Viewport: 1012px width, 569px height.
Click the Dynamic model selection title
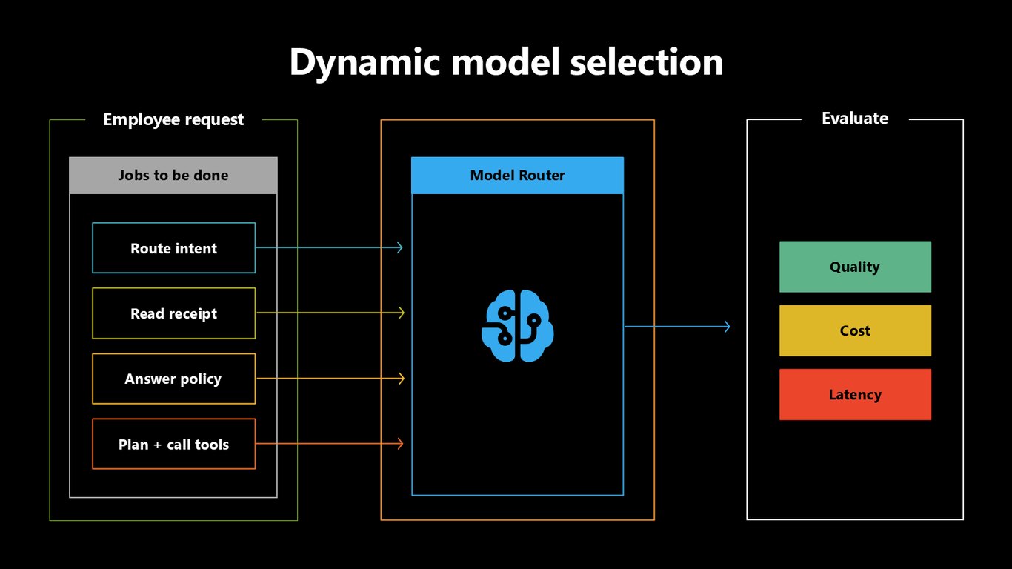tap(506, 62)
